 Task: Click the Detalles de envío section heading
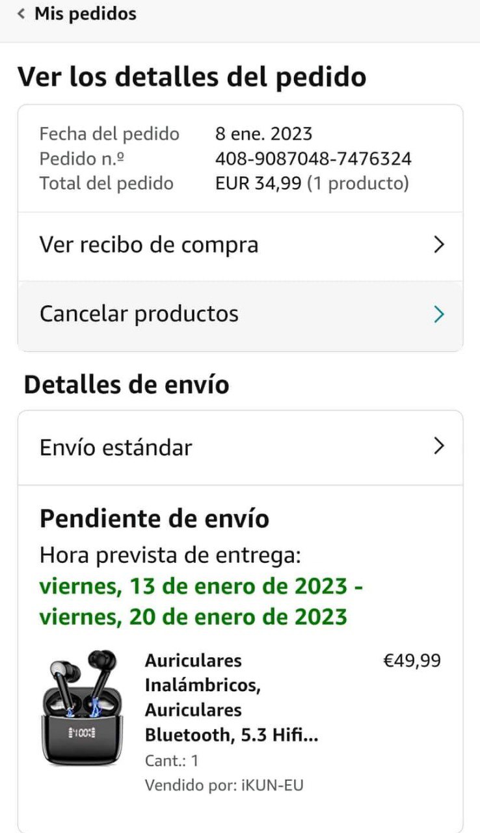126,385
